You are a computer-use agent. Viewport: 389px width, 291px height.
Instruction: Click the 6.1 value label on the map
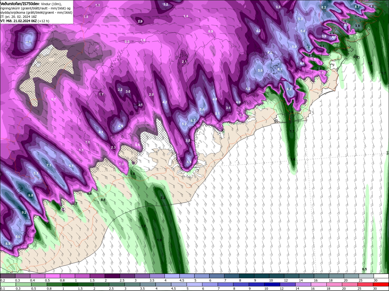pyautogui.click(x=280, y=69)
